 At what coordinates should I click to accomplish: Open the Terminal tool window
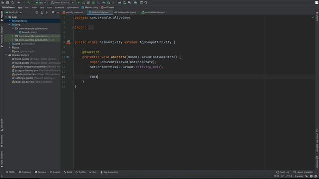40,172
